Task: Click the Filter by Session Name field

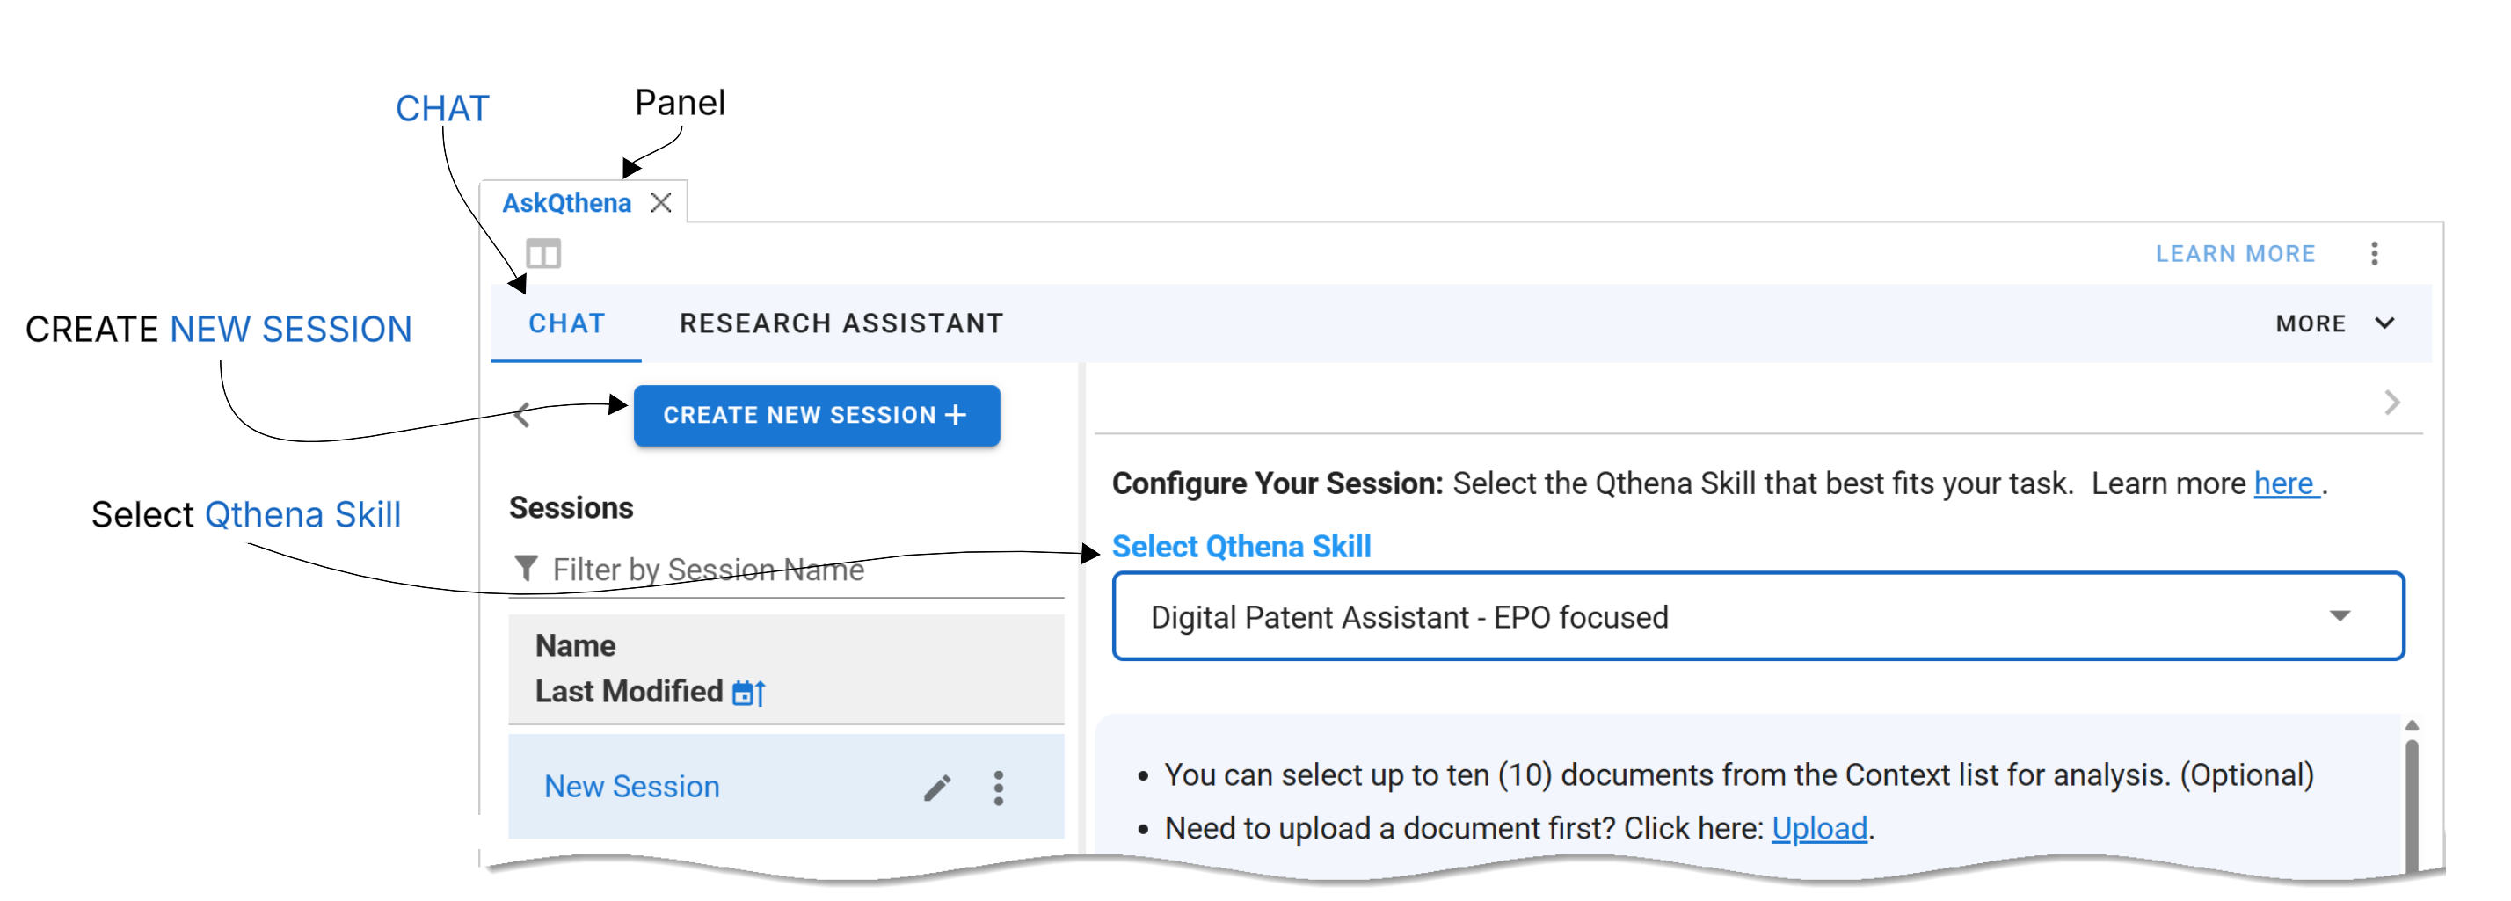Action: tap(784, 569)
